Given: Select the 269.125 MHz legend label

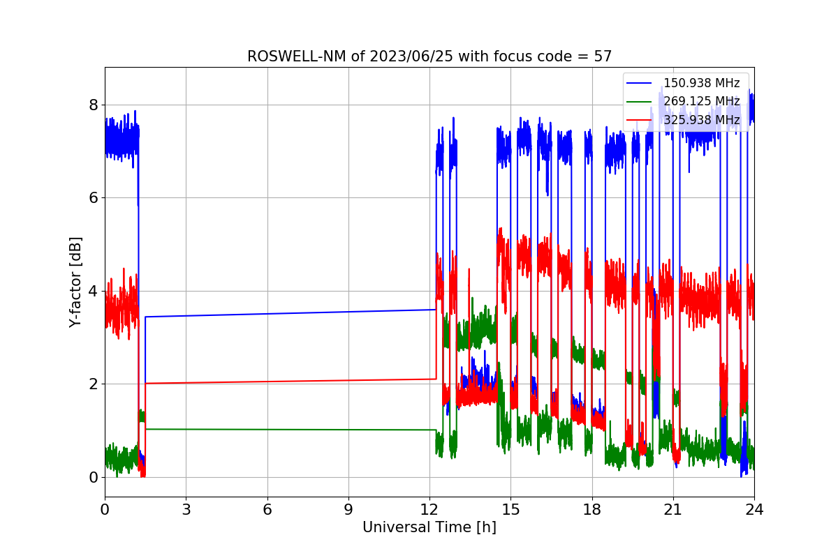Looking at the screenshot, I should coord(702,101).
